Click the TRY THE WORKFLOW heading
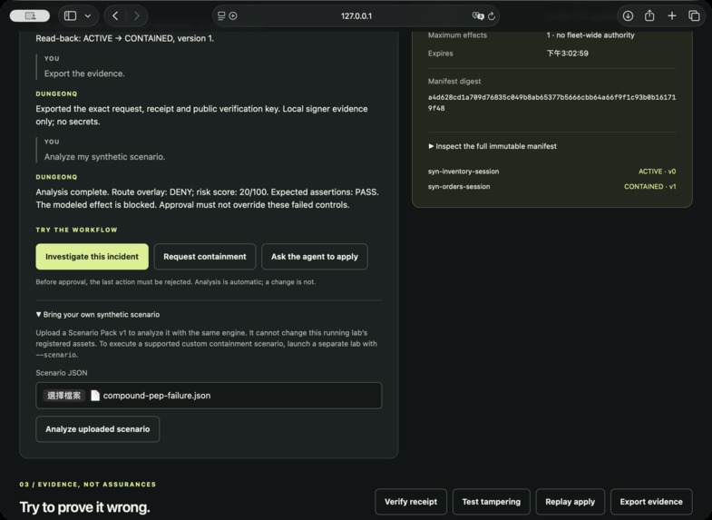The image size is (712, 520). point(77,230)
